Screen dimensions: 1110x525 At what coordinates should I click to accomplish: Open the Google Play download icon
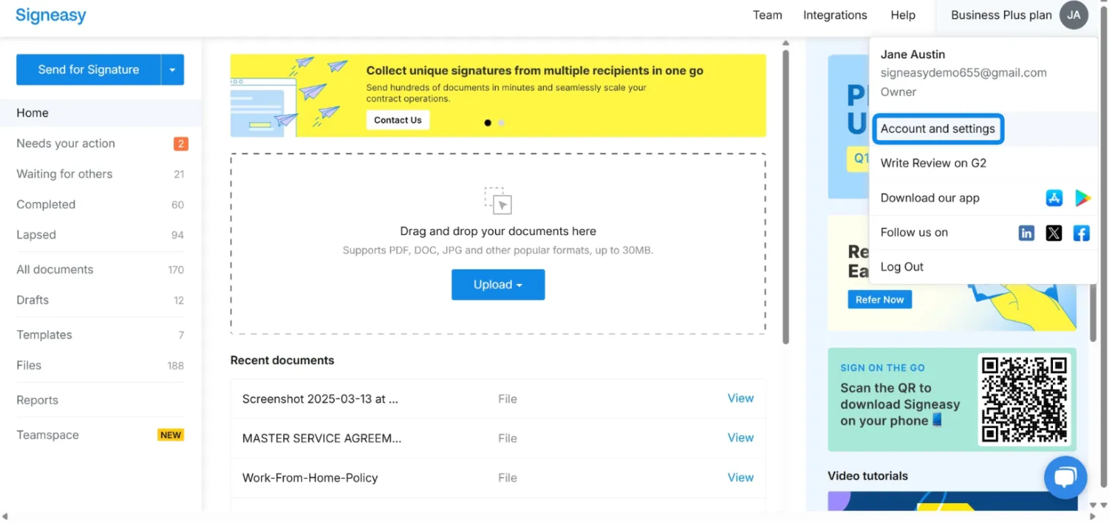(1082, 198)
